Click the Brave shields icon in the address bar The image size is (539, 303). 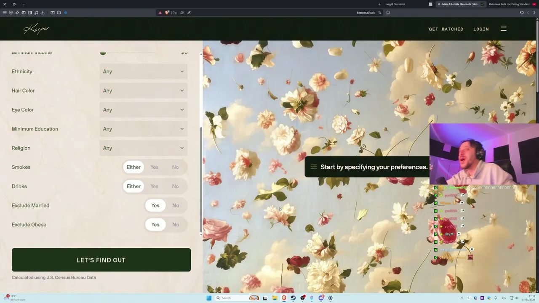tap(167, 13)
